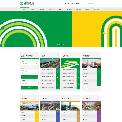Image resolution: width=122 pixels, height=122 pixels.
Task: Select the second carousel dot on the banner
Action: click(59, 44)
